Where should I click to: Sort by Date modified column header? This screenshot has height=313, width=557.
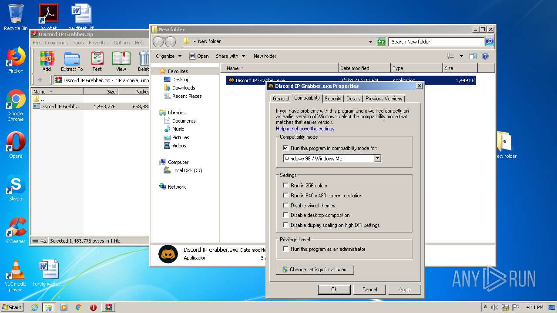point(364,68)
